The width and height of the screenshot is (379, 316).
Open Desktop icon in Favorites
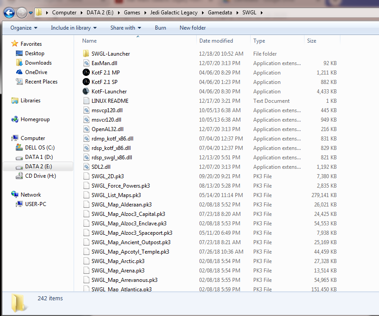click(19, 53)
